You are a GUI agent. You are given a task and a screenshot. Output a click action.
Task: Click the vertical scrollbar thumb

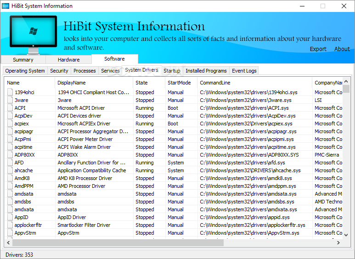pos(346,89)
